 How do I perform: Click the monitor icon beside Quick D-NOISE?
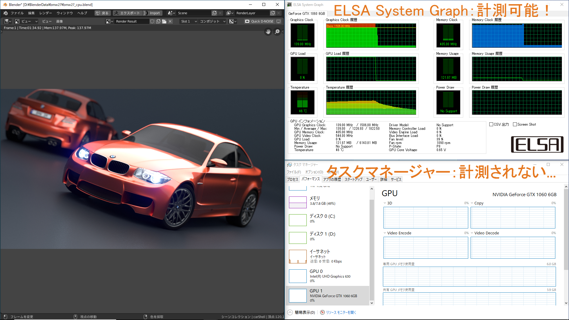(278, 21)
